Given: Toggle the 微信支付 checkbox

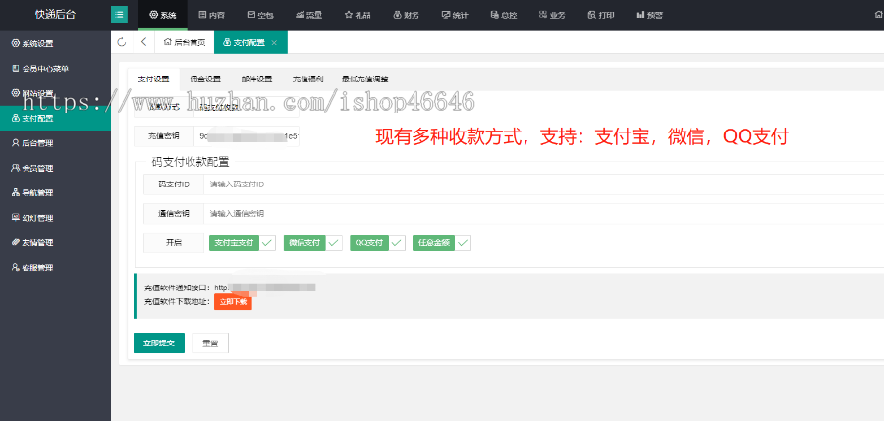Looking at the screenshot, I should click(313, 243).
